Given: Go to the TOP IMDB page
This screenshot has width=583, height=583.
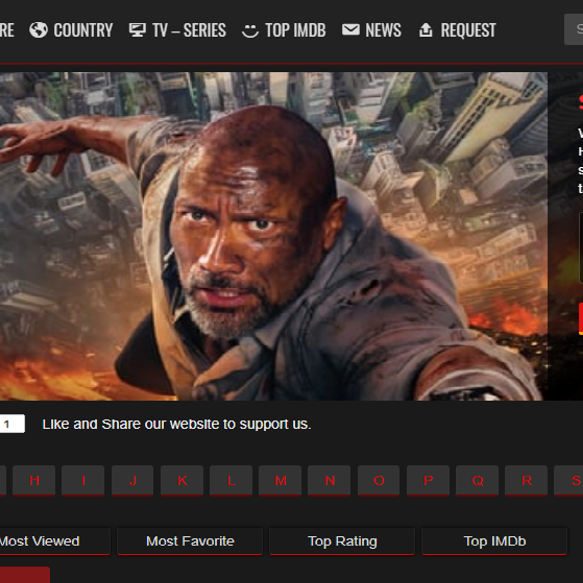Looking at the screenshot, I should (296, 30).
